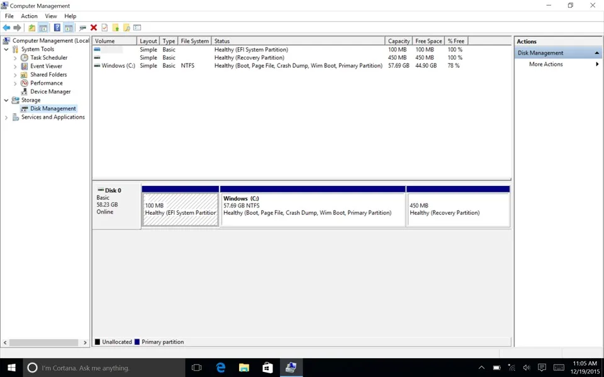Open Help via blue question mark icon

coord(57,28)
